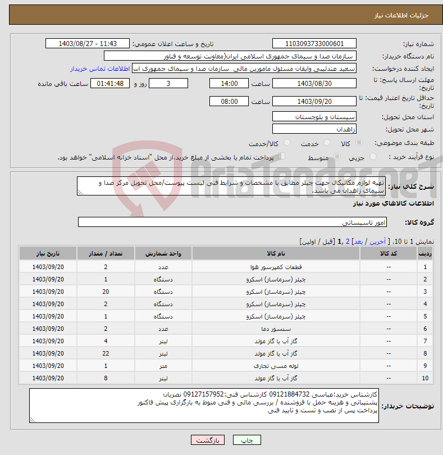Select چیلر اسکرو name in row 2

pos(276,279)
